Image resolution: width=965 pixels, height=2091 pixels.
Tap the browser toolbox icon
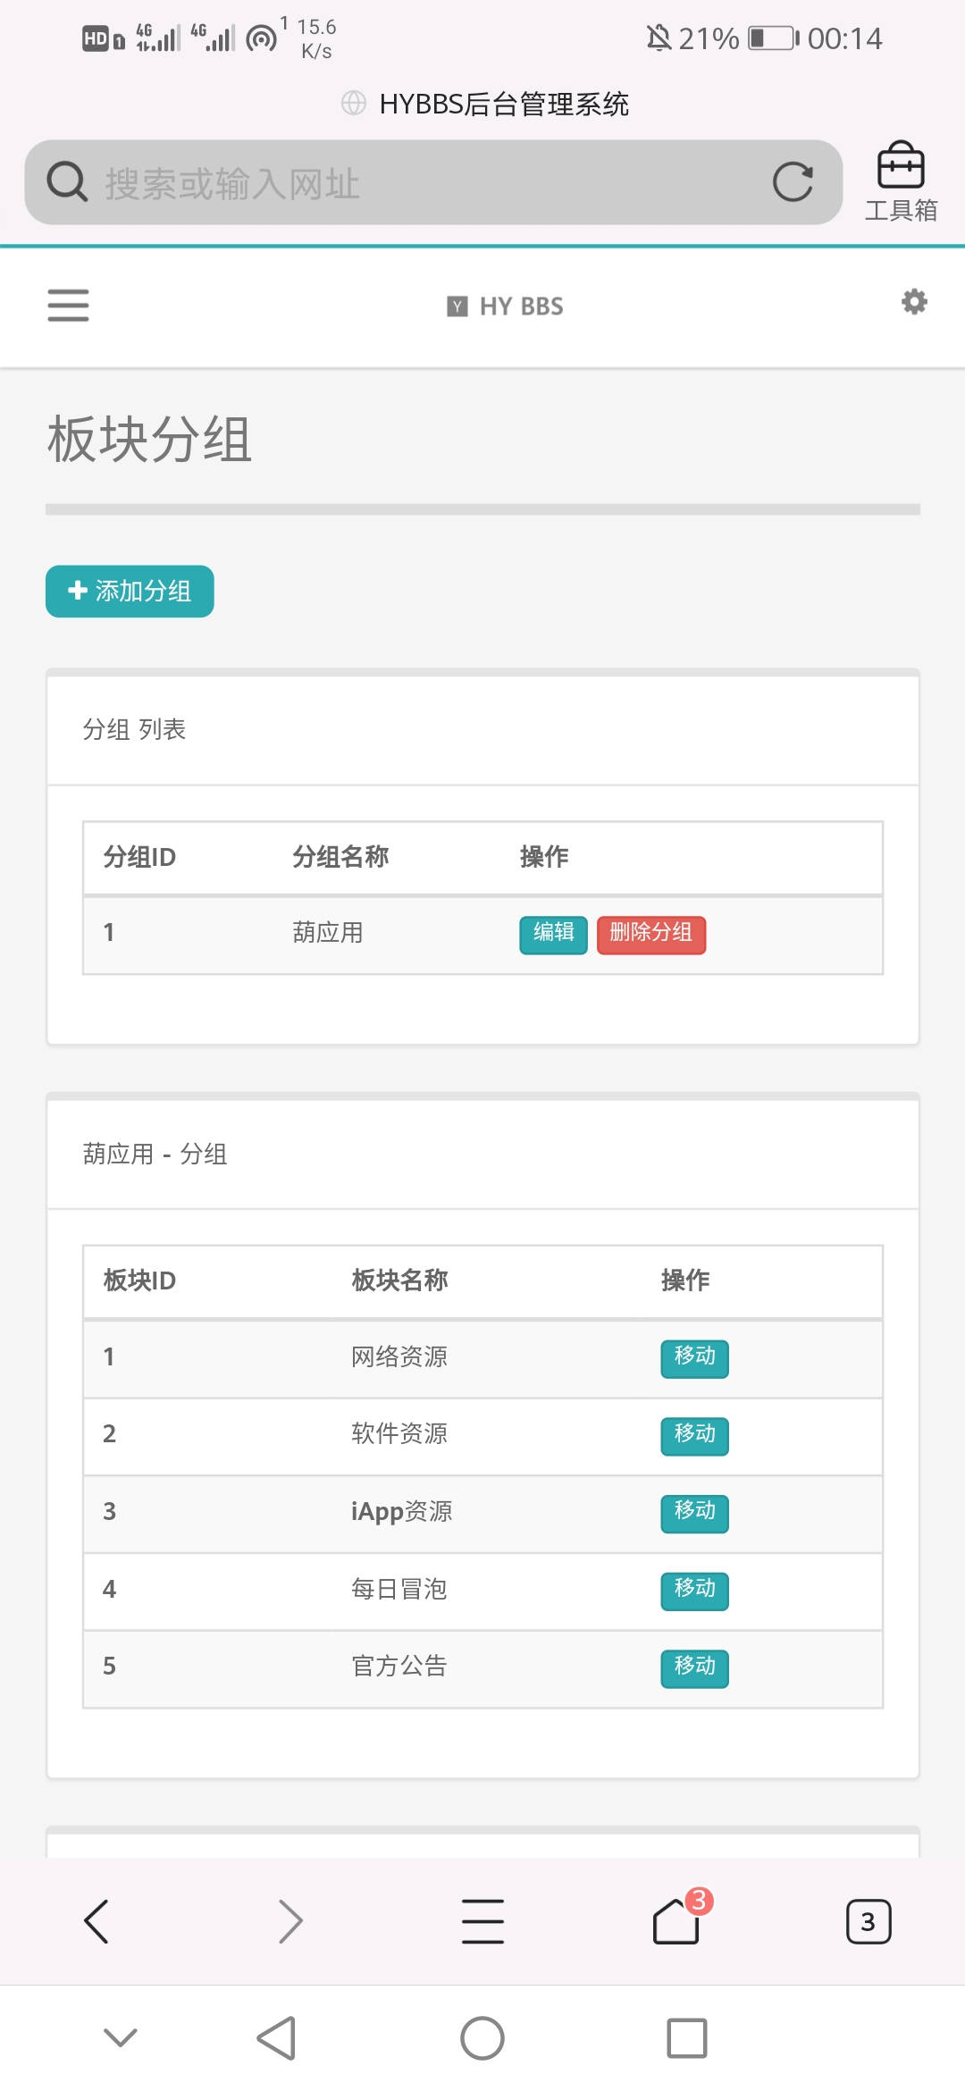(x=901, y=181)
